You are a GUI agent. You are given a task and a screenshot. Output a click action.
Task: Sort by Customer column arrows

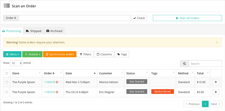coord(122,73)
